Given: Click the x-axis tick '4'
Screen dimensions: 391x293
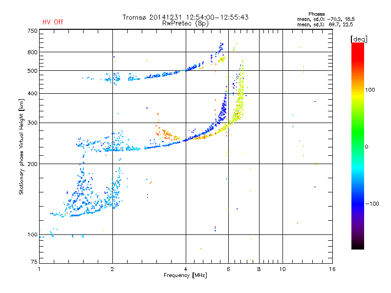Looking at the screenshot, I should [186, 269].
